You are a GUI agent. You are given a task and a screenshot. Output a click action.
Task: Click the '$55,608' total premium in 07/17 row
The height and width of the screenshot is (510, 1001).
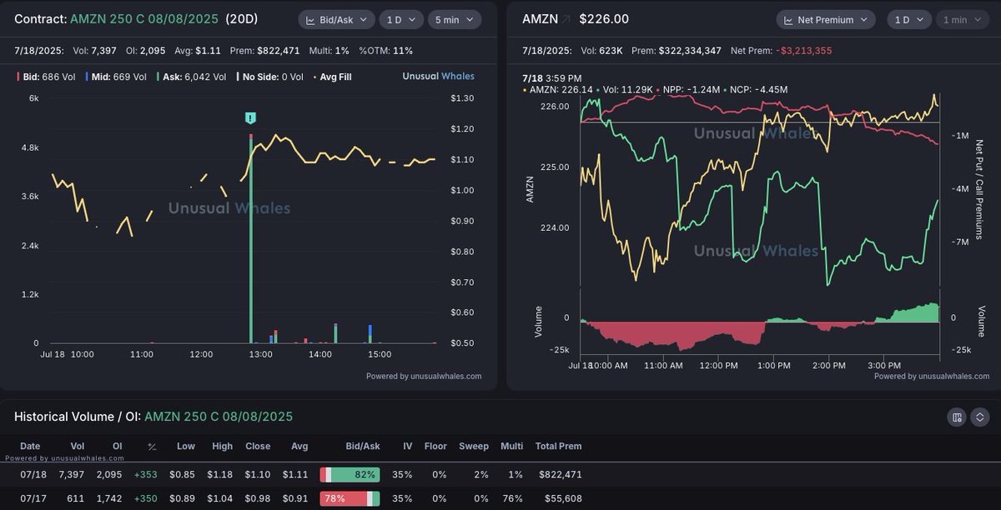561,498
